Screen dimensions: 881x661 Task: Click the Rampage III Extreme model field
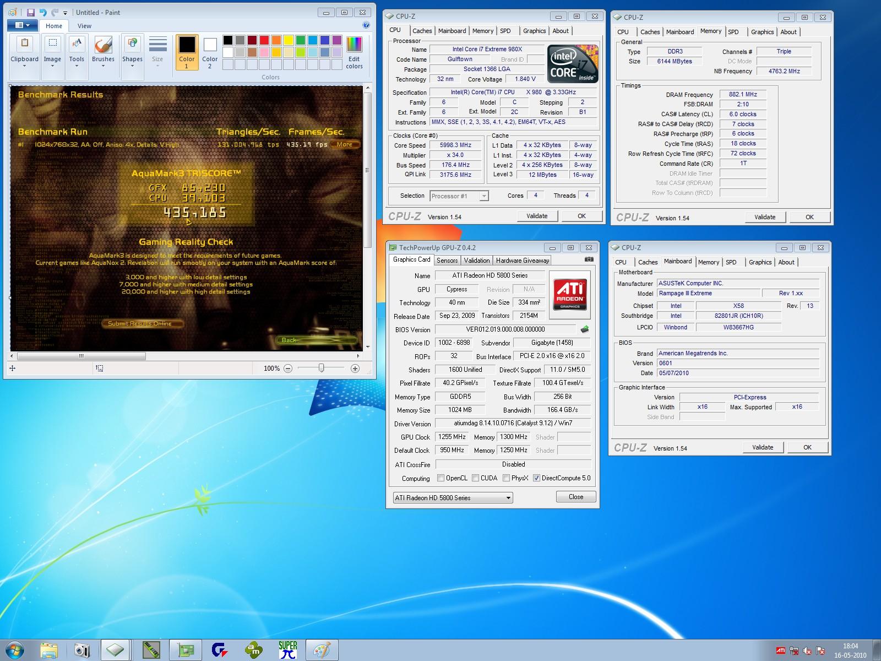[x=709, y=293]
